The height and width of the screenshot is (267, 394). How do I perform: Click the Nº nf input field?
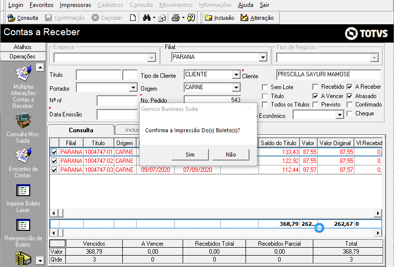117,101
